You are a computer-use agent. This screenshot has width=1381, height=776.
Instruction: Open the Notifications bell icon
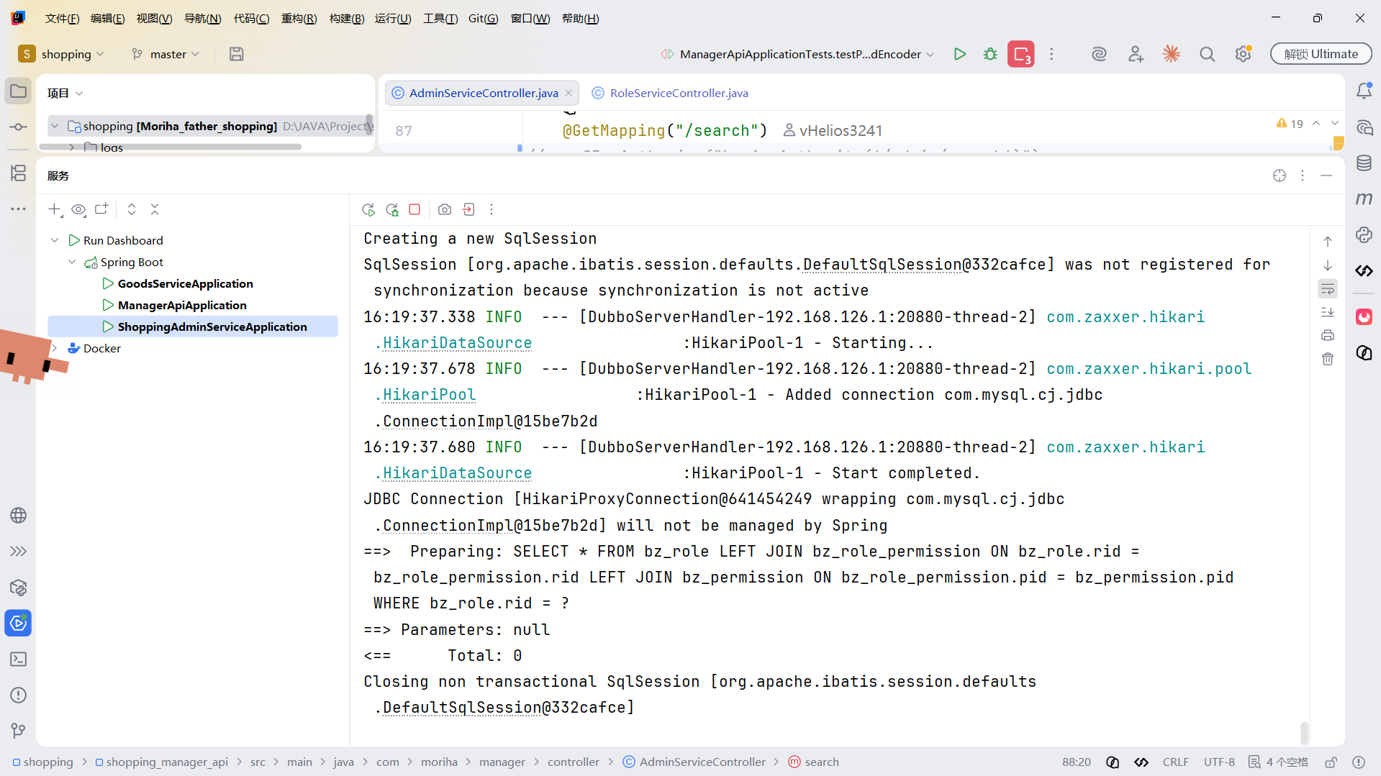(1364, 91)
